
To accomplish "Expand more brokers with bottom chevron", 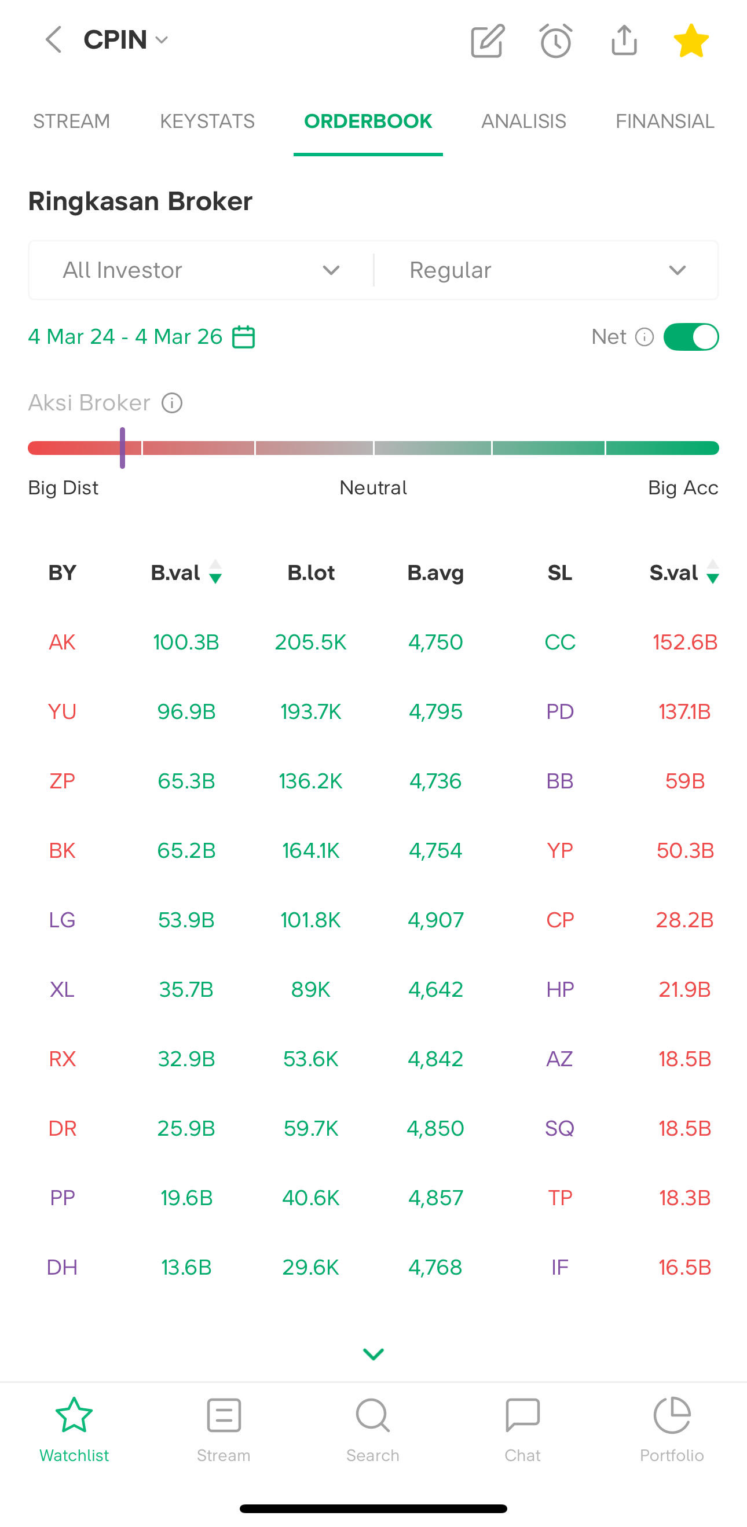I will (x=373, y=1354).
